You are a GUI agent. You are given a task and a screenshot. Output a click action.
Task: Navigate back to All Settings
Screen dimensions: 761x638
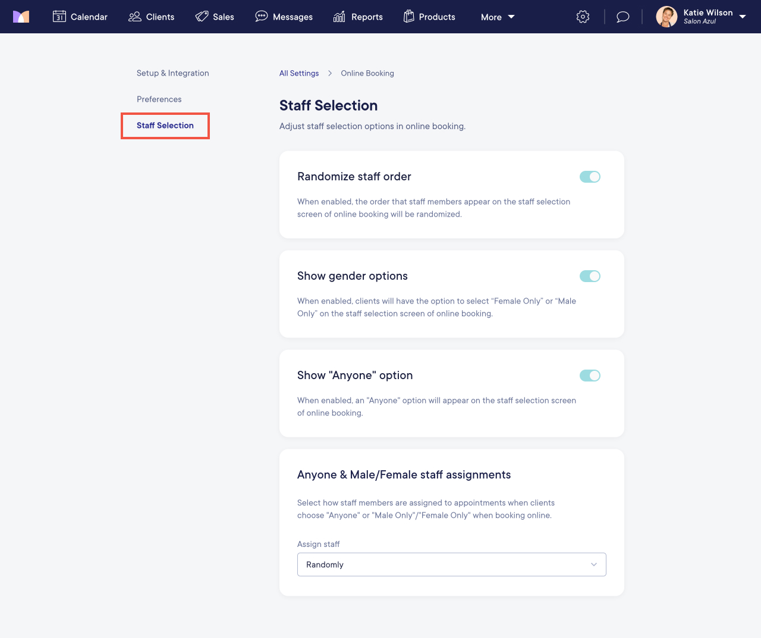pos(299,73)
